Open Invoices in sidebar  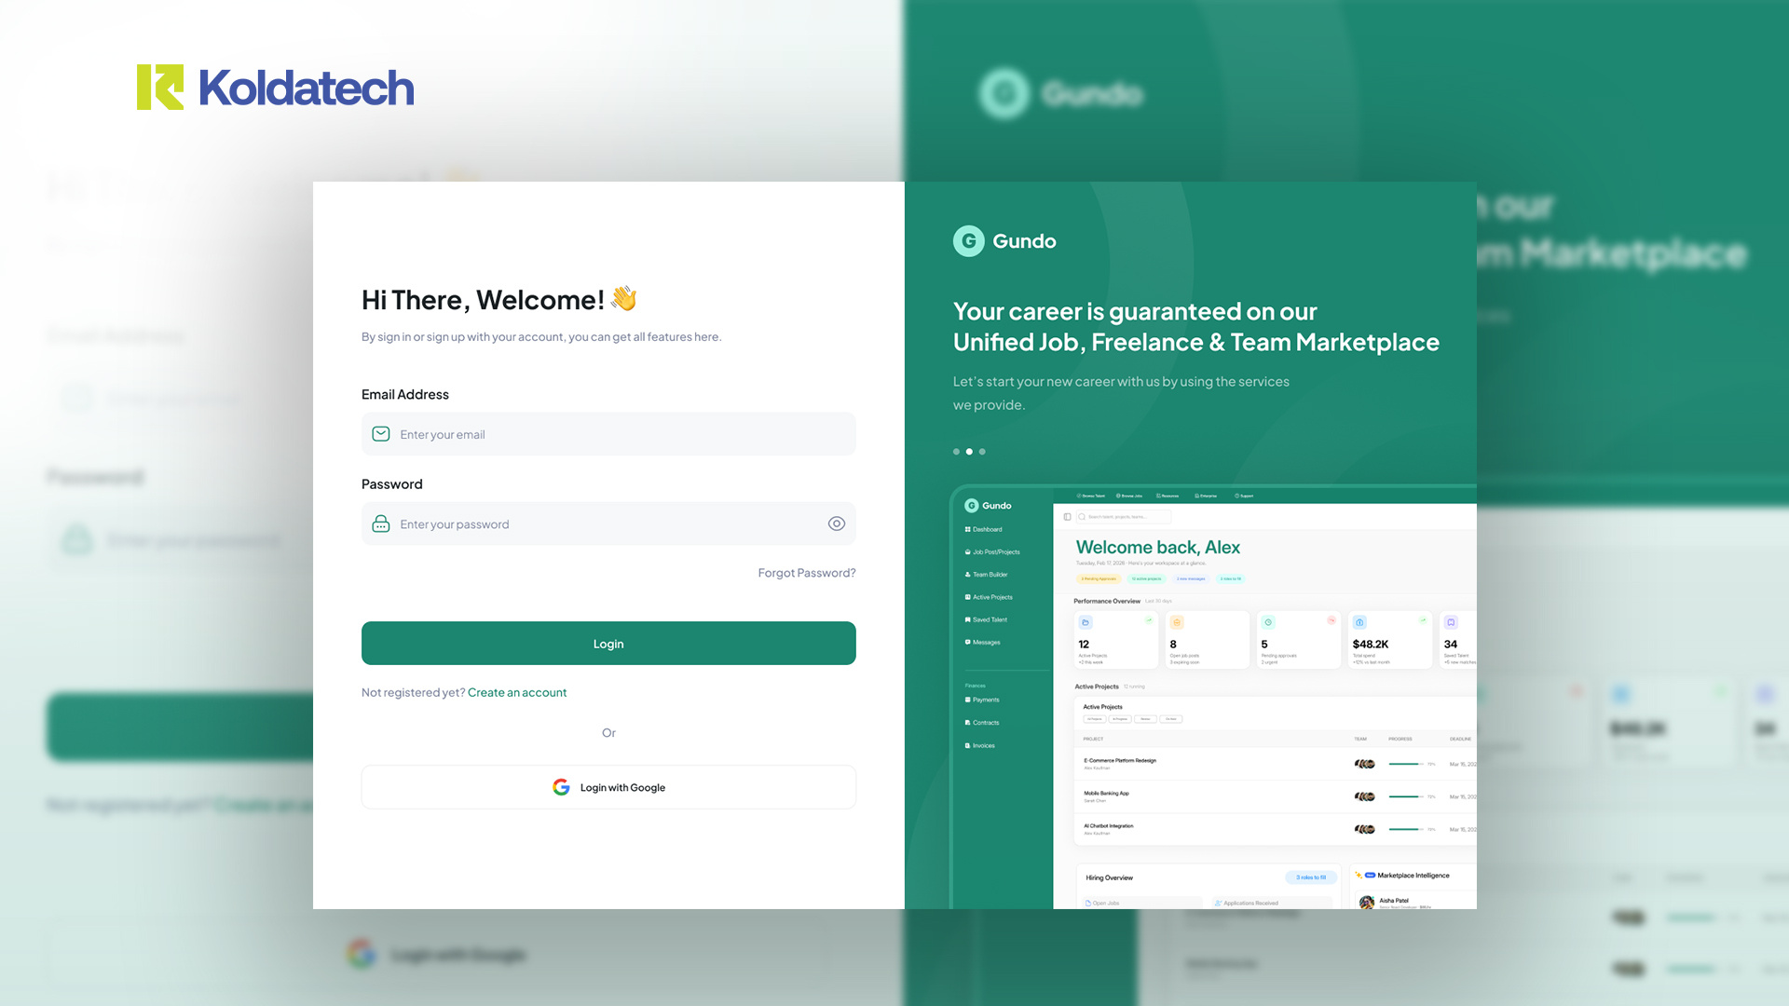pos(980,745)
